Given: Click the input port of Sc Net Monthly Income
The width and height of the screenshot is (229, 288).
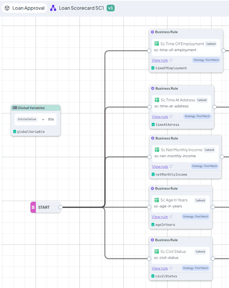Looking at the screenshot, I should (x=150, y=157).
